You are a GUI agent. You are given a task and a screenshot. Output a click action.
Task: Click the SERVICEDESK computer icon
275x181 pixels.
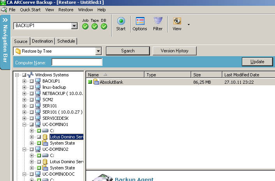pos(38,118)
